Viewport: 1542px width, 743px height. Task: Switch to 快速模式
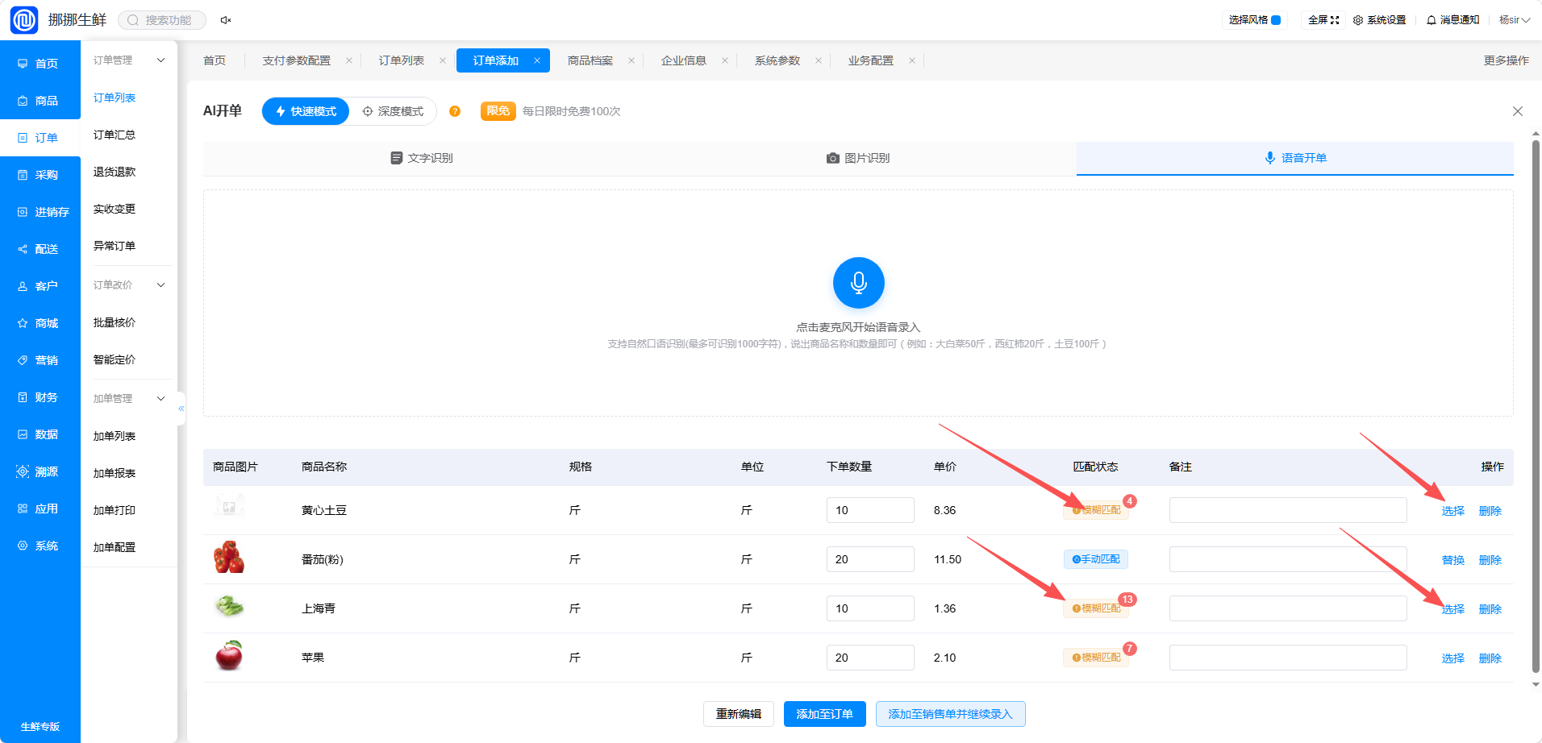pos(306,111)
